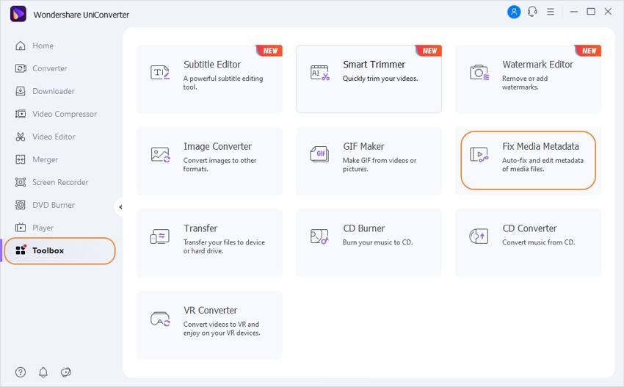Launch the Smart Trimmer tool
This screenshot has height=387, width=624.
369,79
